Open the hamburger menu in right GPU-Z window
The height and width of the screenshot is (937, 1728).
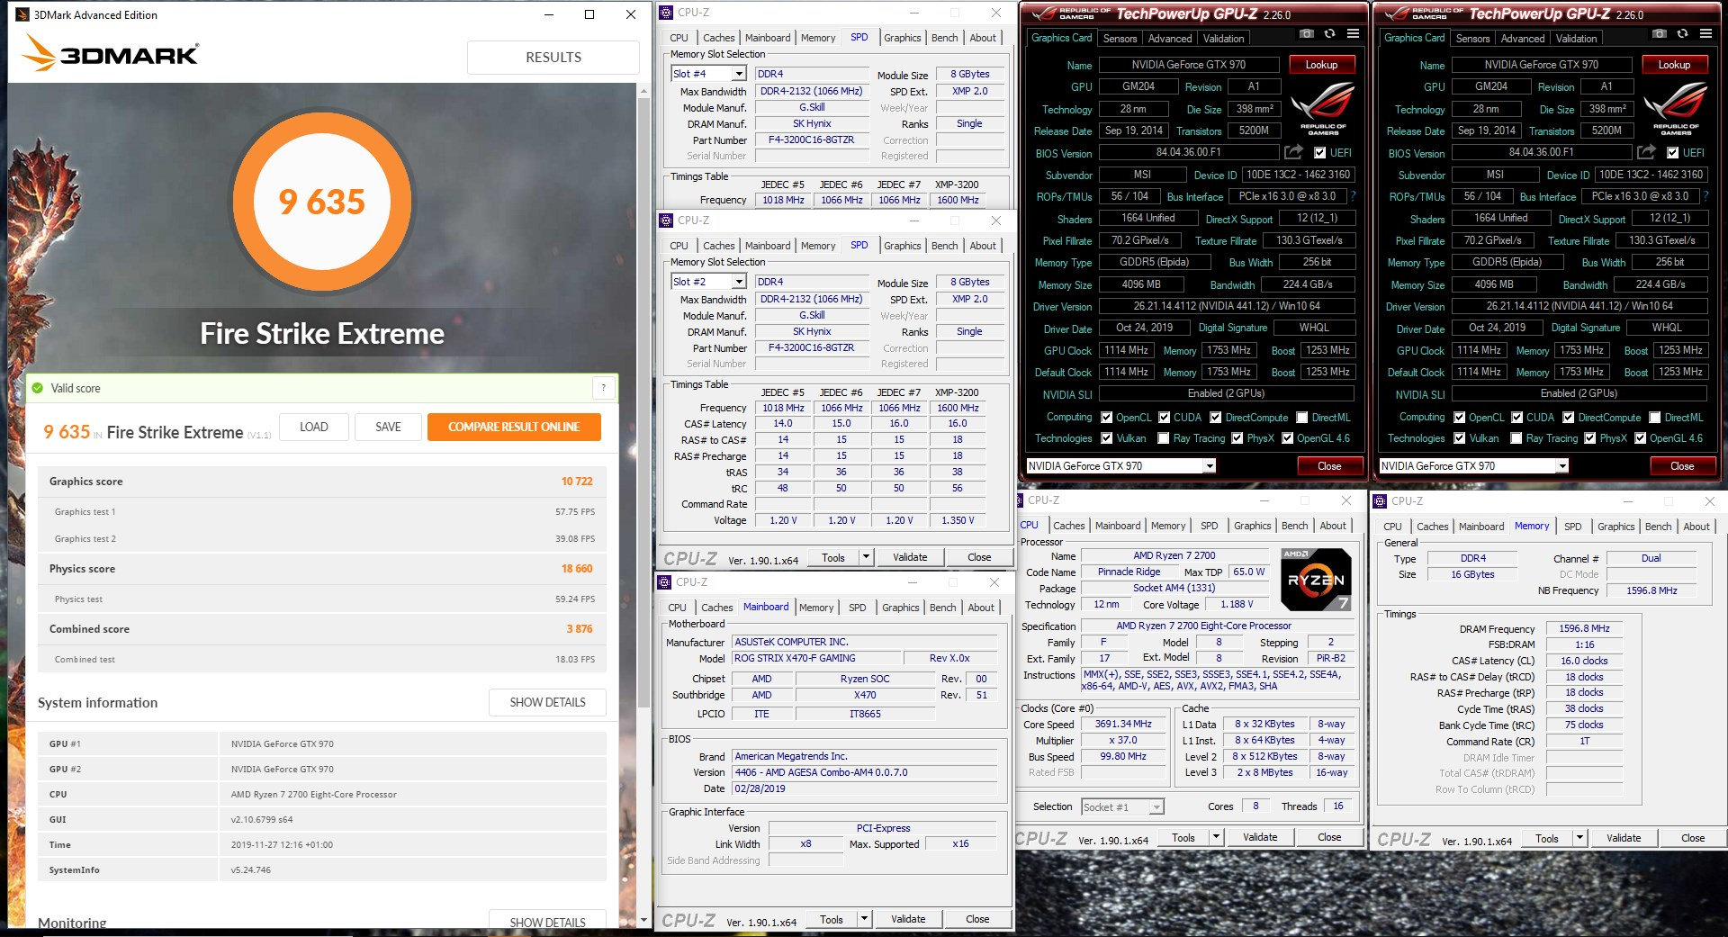pos(1705,34)
